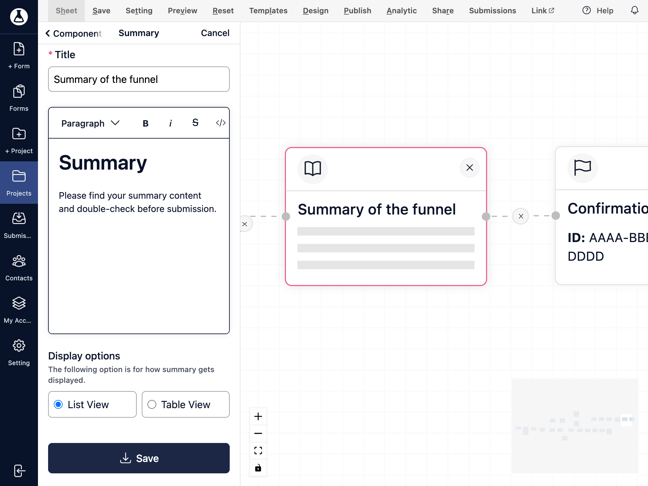Go back to Components list
Viewport: 648px width, 486px height.
[x=75, y=33]
